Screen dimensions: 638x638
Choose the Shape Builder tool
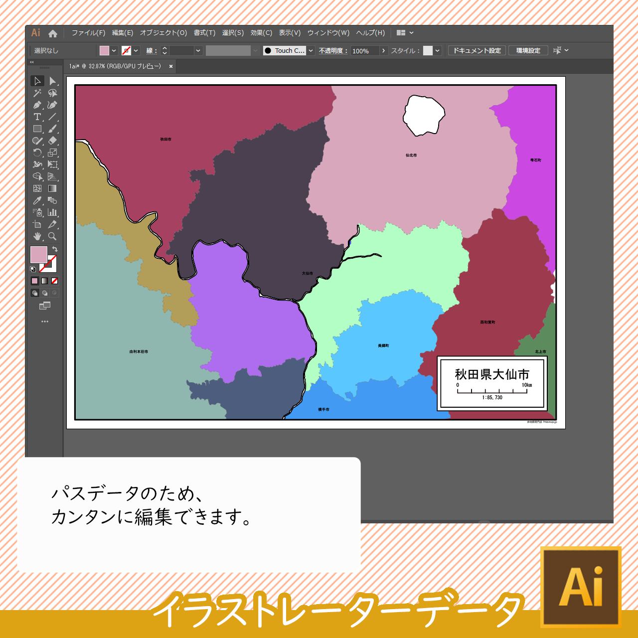click(x=37, y=176)
